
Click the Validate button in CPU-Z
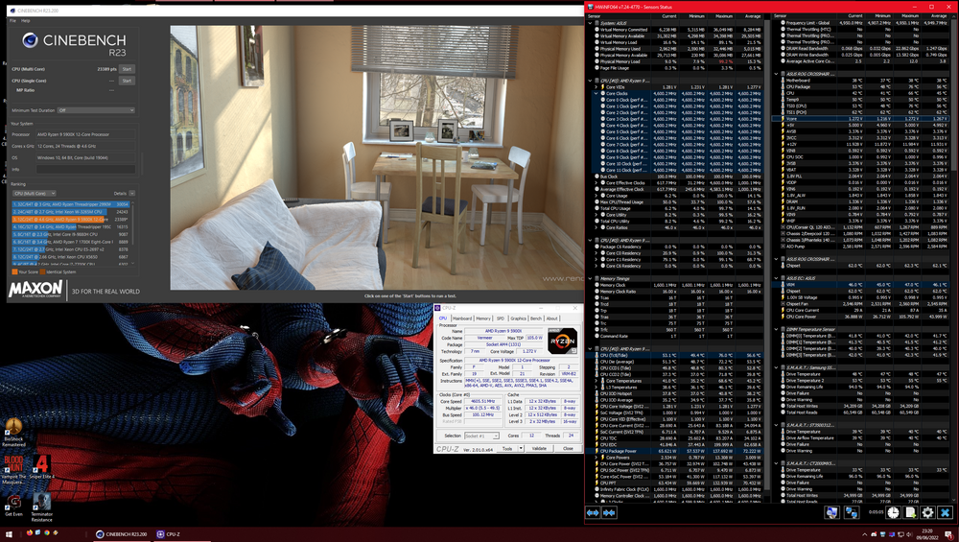[540, 448]
